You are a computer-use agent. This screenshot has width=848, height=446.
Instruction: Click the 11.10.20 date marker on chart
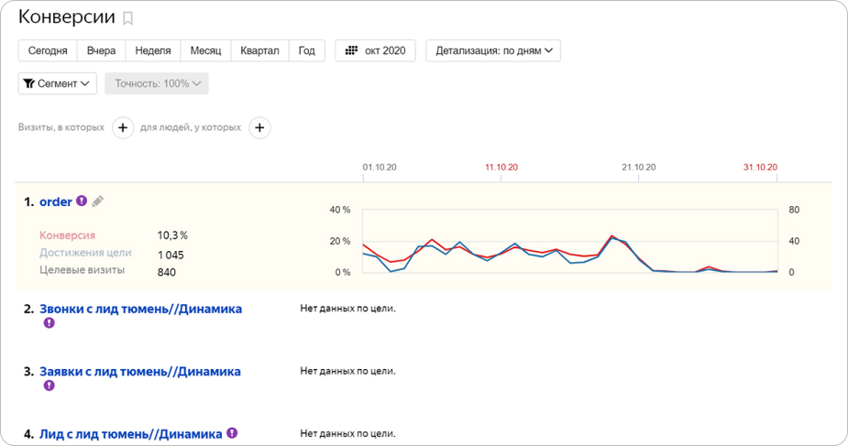(x=501, y=168)
